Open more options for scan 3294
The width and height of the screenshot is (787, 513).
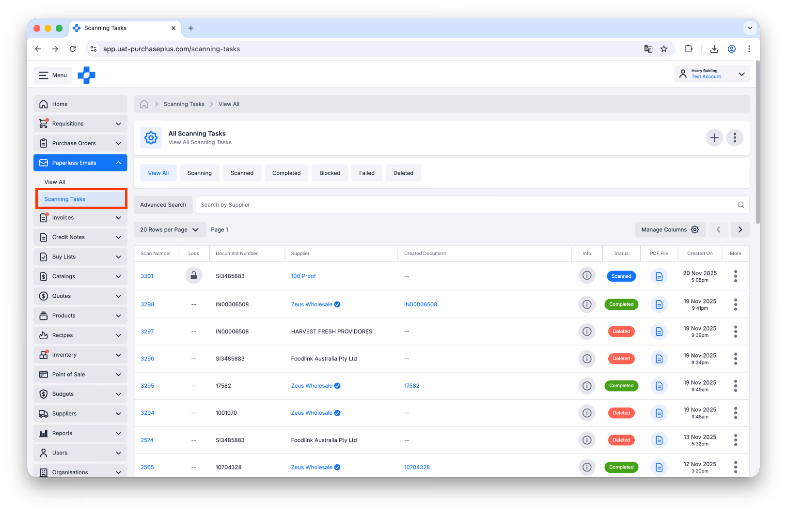click(736, 413)
